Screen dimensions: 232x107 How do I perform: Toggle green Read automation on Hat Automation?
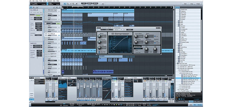pos(59,23)
